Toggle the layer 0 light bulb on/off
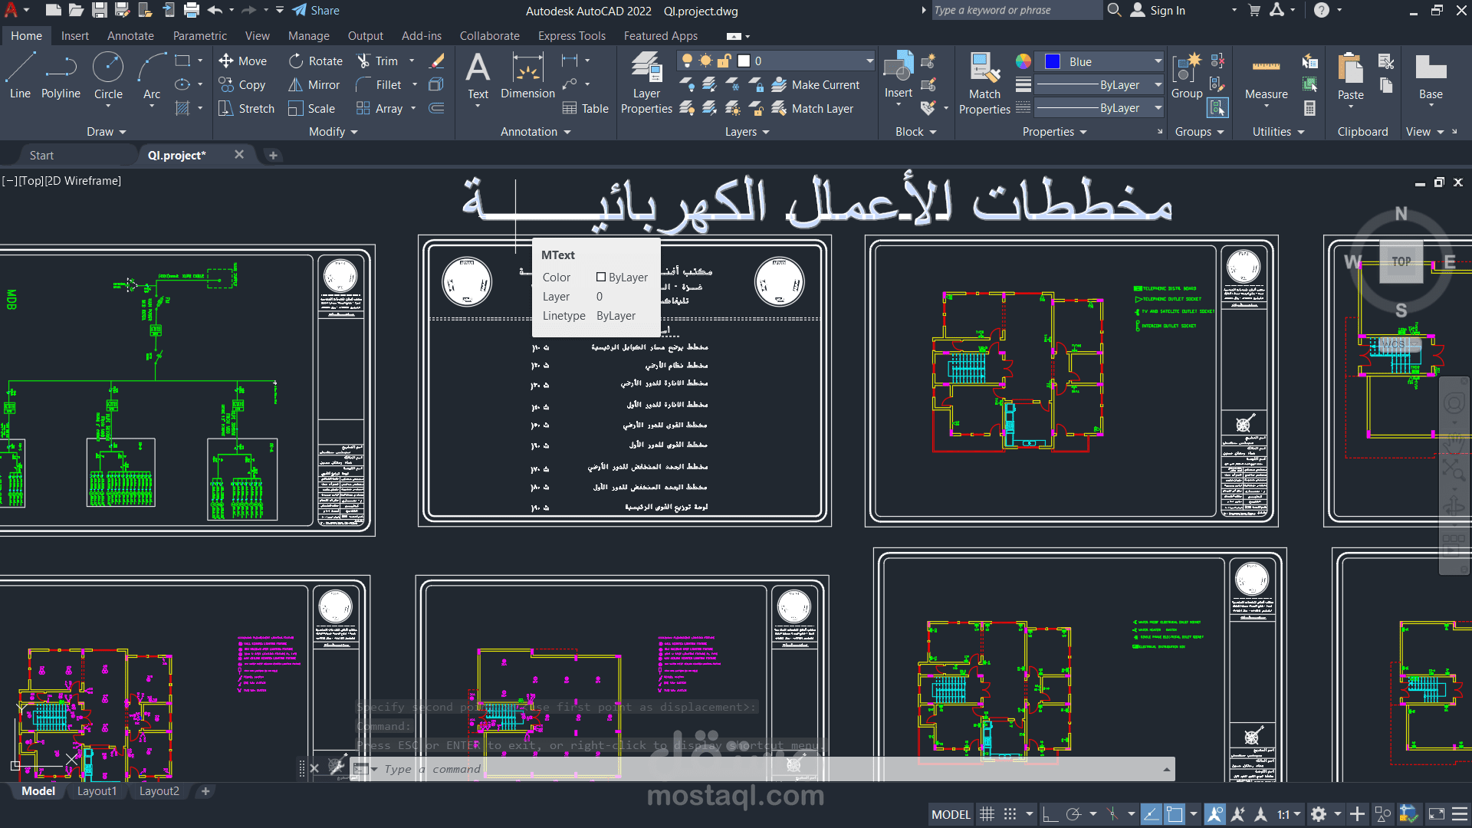This screenshot has width=1472, height=828. [689, 60]
